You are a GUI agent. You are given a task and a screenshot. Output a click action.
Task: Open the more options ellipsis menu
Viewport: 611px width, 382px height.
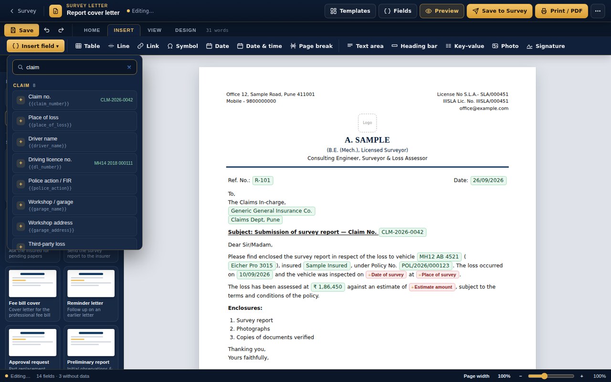tap(598, 11)
